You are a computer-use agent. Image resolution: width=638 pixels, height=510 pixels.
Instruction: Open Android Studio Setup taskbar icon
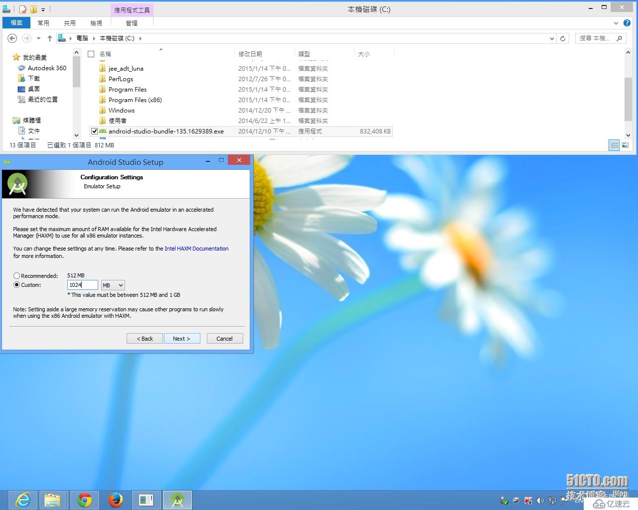point(177,500)
